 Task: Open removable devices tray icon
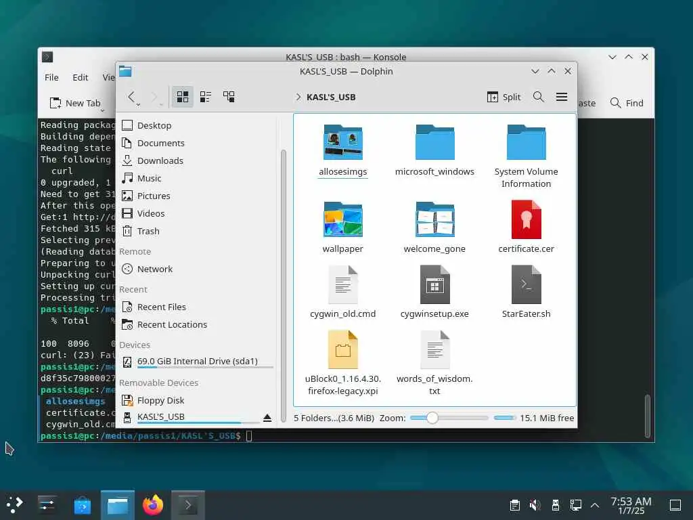point(555,505)
